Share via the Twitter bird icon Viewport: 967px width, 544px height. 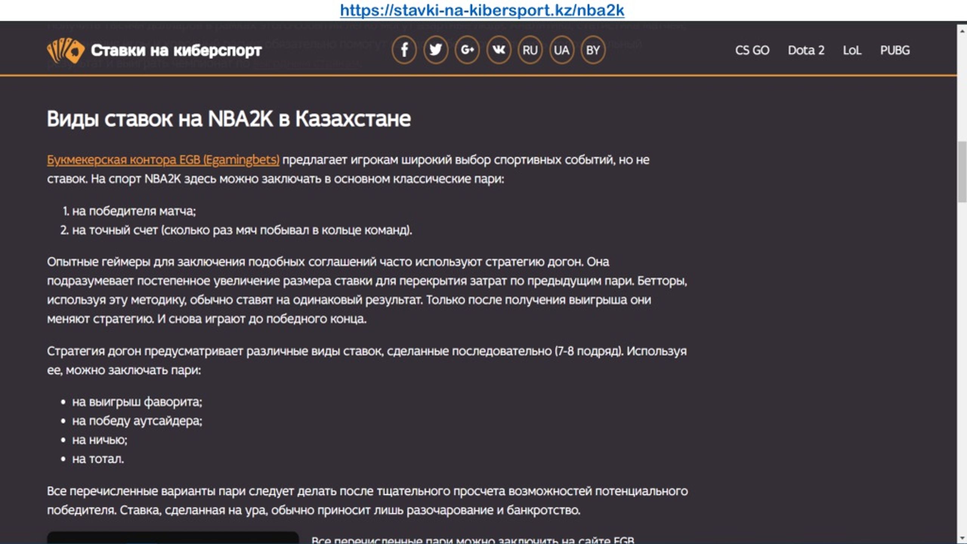click(436, 50)
